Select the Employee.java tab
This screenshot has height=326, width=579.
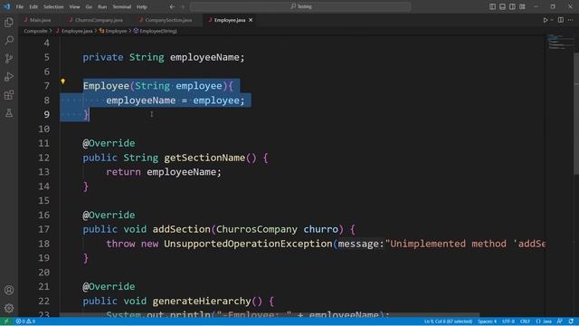point(230,20)
